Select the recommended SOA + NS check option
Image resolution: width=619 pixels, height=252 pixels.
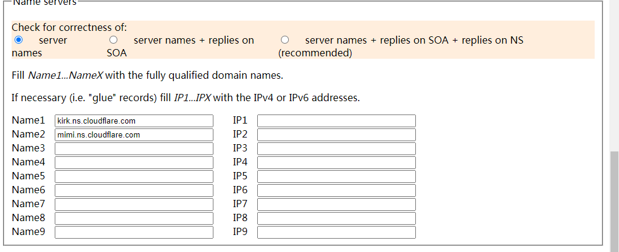point(285,40)
